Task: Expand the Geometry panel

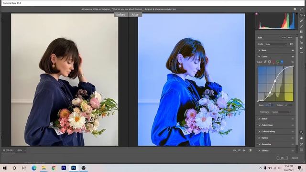Action: coord(259,144)
